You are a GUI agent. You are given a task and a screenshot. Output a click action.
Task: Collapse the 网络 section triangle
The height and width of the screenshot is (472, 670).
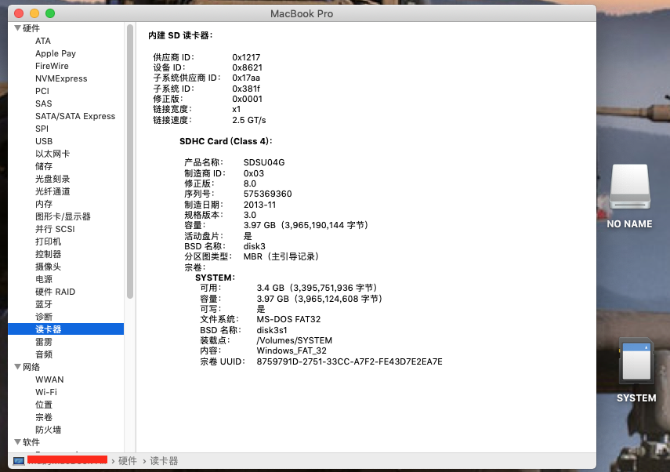tap(16, 367)
